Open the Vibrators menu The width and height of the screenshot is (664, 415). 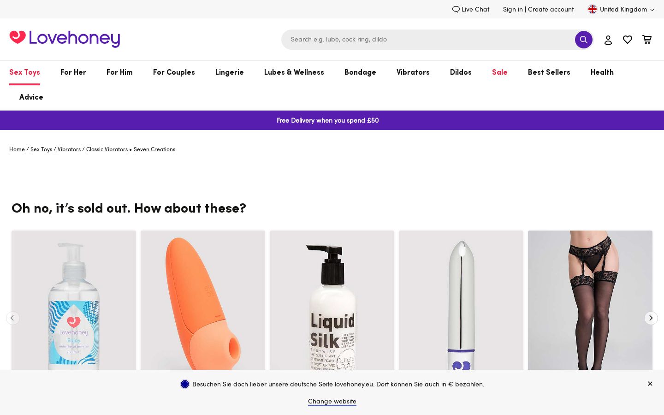(x=413, y=72)
